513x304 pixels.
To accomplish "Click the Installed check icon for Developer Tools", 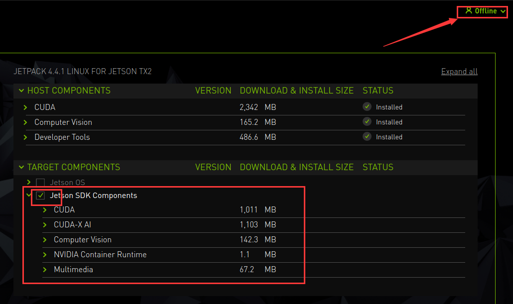I will [367, 136].
